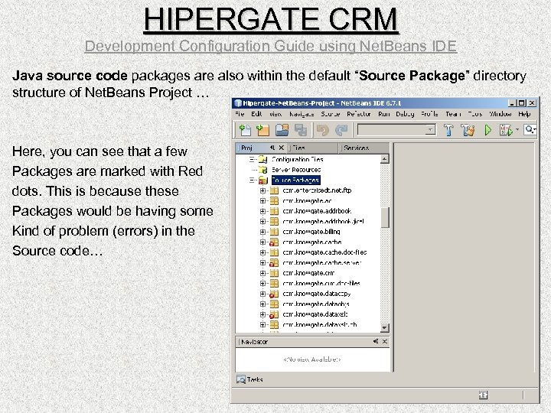This screenshot has height=413, width=551.
Task: Expand the com.knowgate.billing package
Action: click(x=262, y=232)
